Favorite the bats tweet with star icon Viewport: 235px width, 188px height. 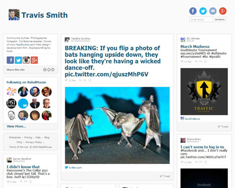[90, 80]
